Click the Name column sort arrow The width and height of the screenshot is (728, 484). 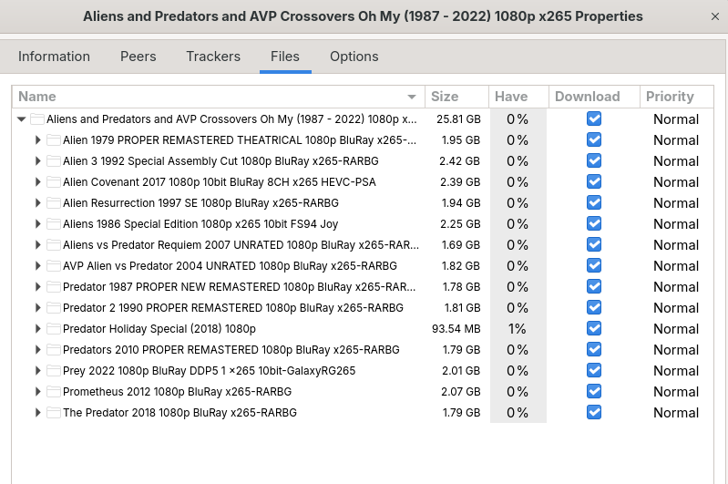412,97
